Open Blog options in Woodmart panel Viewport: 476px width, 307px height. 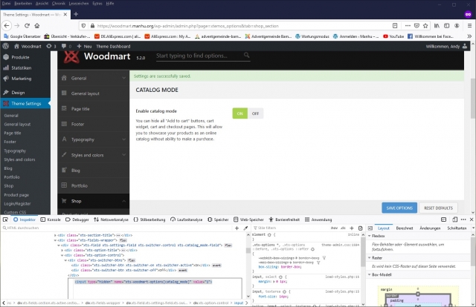point(93,171)
